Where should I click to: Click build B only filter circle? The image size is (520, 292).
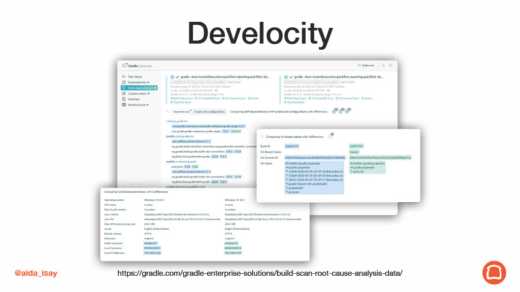pyautogui.click(x=341, y=112)
